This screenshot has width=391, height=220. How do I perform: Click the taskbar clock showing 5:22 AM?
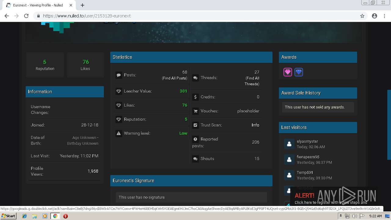point(375,216)
